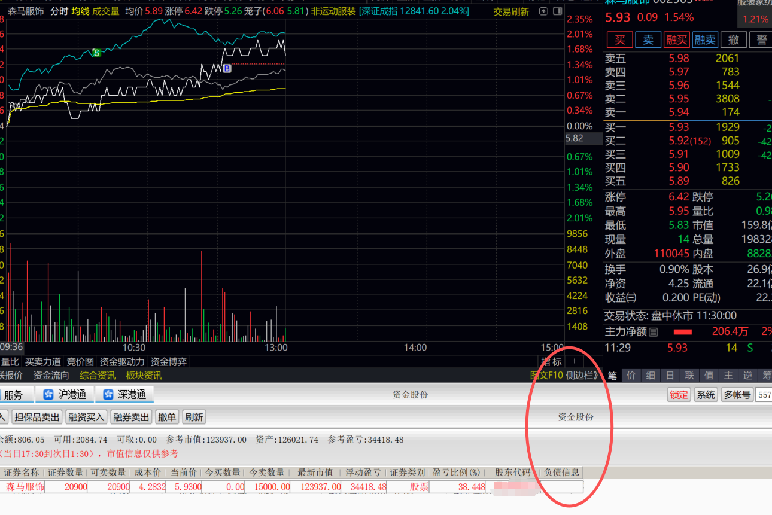772x515 pixels.
Task: Collapse the 侧边栏 sidebar
Action: point(582,376)
